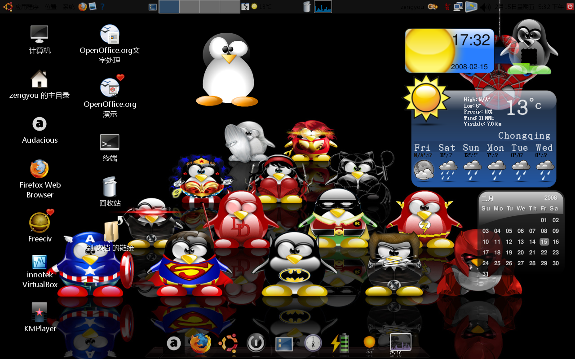Screen dimensions: 575x359
Task: Click Audacious icon in bottom dock
Action: [x=174, y=344]
